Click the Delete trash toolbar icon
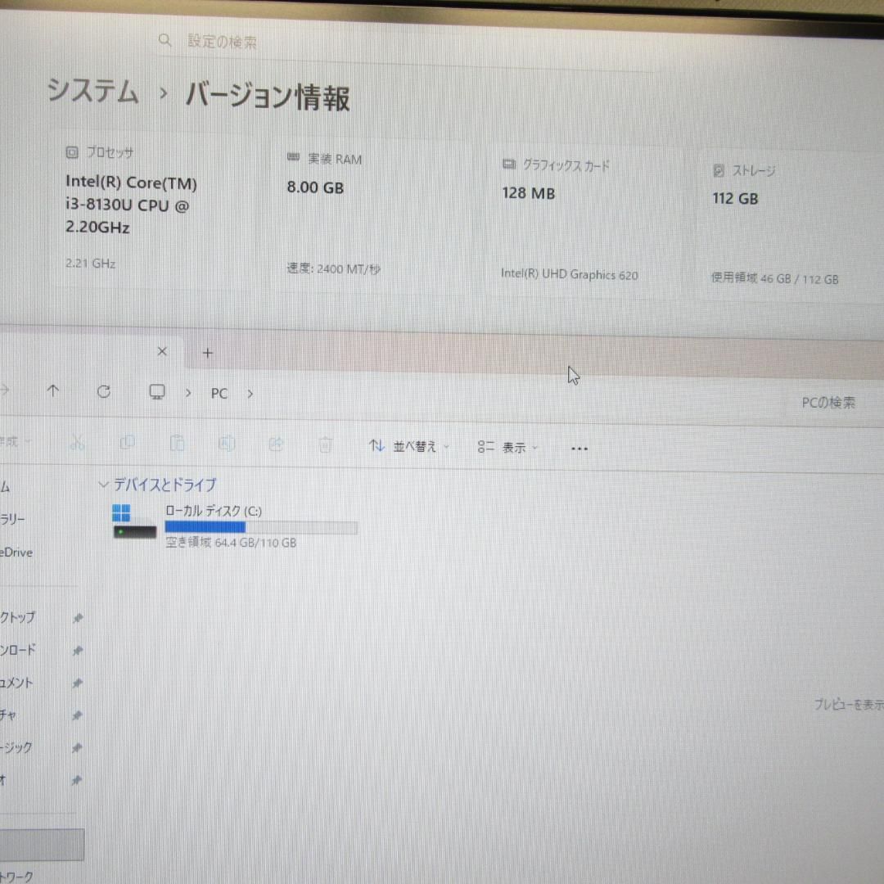 [325, 445]
